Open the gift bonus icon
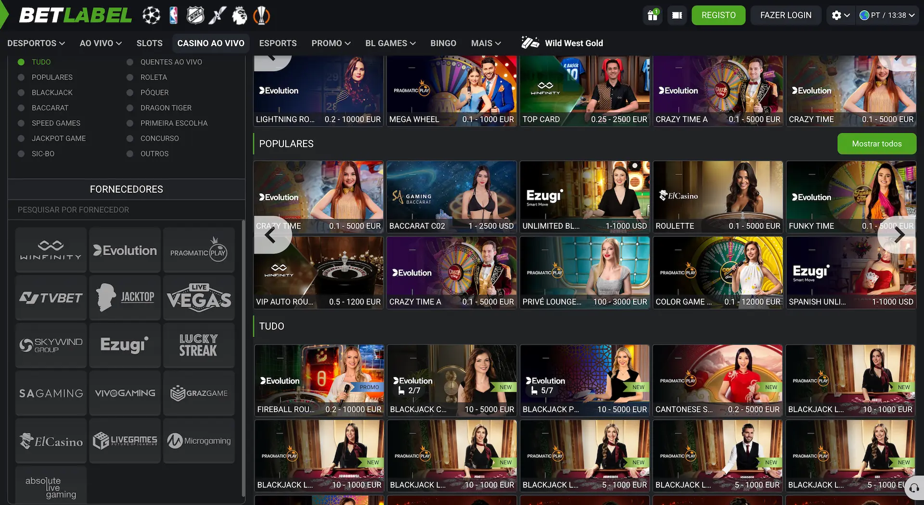 [x=653, y=15]
